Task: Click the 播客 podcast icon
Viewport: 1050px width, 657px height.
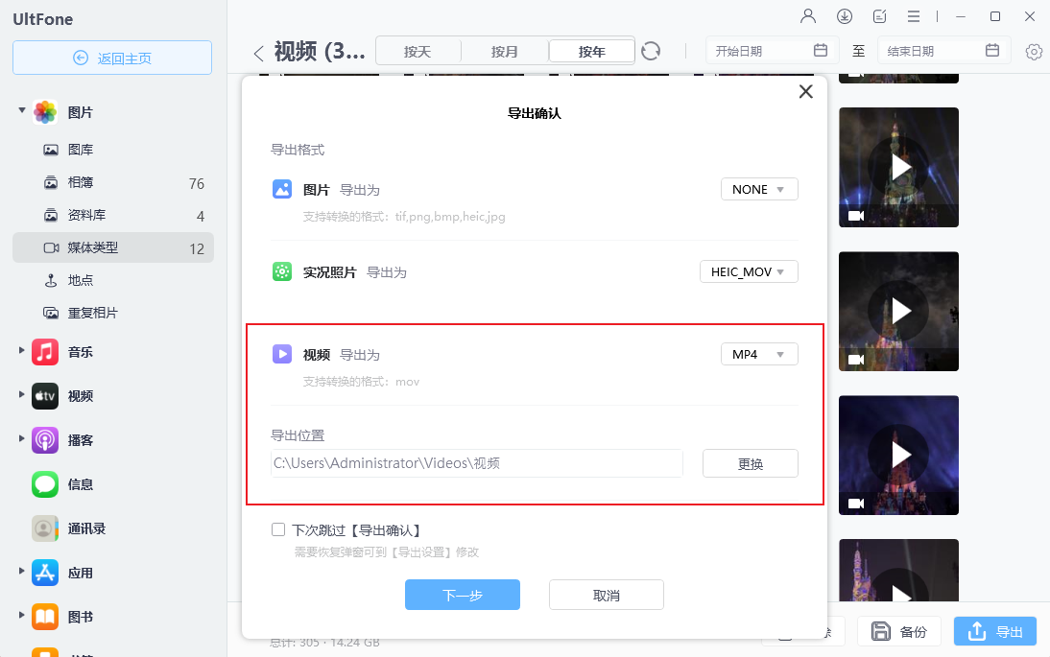Action: [x=45, y=440]
